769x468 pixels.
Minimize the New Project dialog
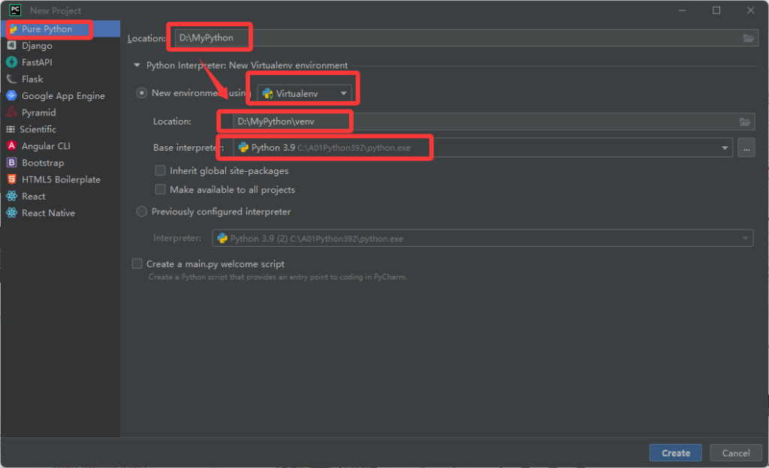682,10
